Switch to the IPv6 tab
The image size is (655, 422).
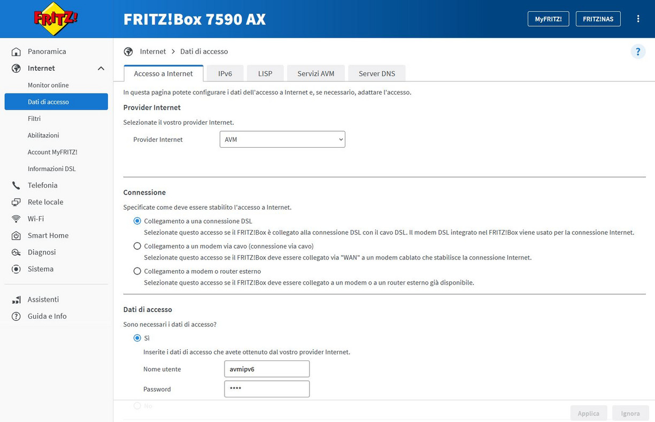[x=225, y=73]
